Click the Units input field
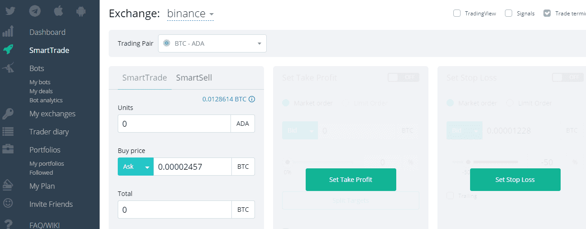The height and width of the screenshot is (229, 586). click(x=174, y=124)
